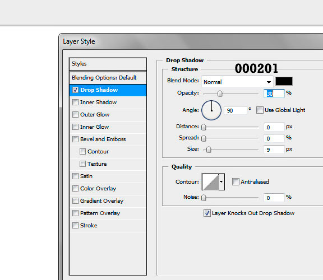
Task: Click the Noise slider handle
Action: tap(204, 198)
